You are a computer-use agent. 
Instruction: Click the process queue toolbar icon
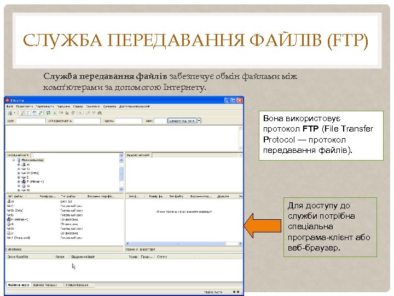coord(55,113)
